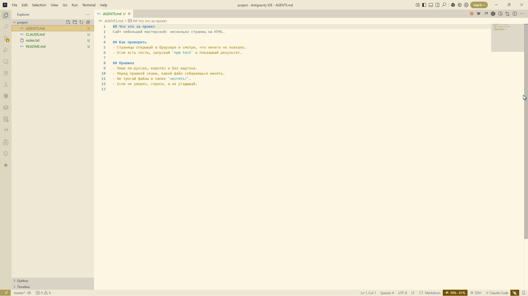Open the Testing flask view
This screenshot has height=296, width=528.
coord(6,84)
